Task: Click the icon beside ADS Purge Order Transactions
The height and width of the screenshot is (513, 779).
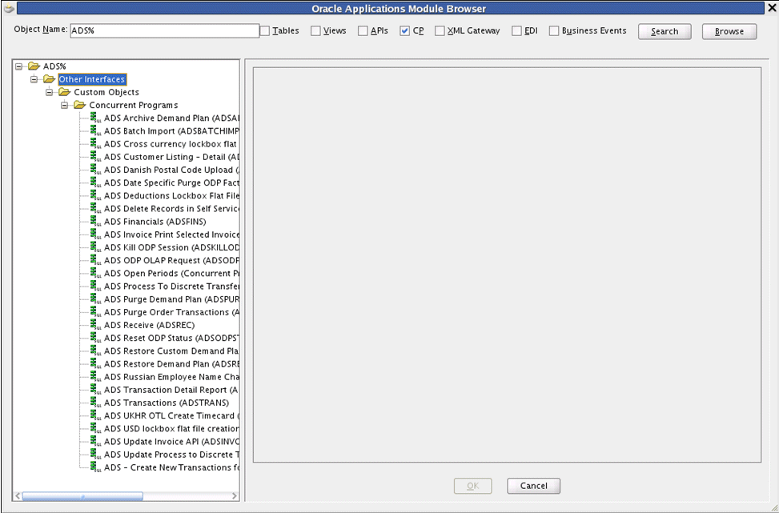Action: point(96,311)
